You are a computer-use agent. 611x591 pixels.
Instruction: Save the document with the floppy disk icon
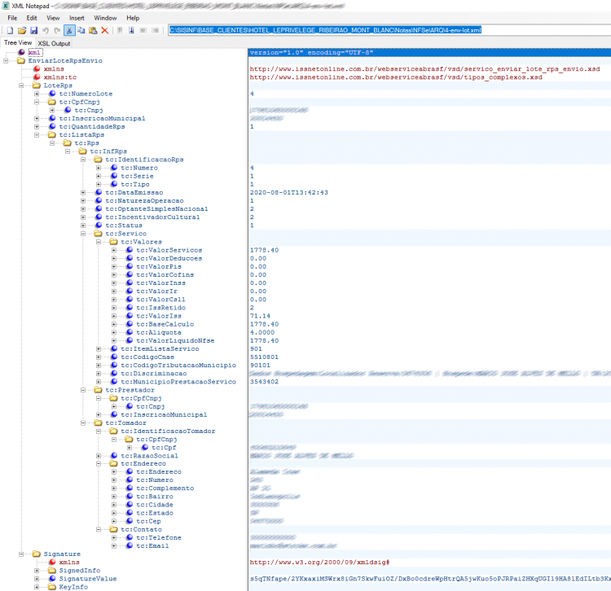pyautogui.click(x=34, y=30)
